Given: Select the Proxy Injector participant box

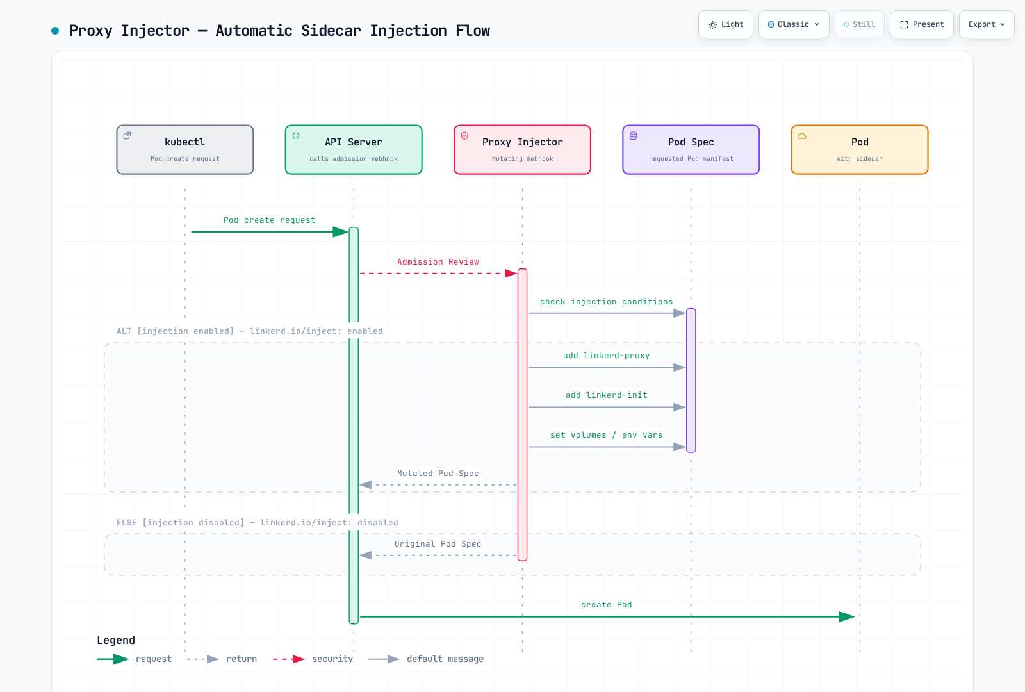Looking at the screenshot, I should [522, 149].
